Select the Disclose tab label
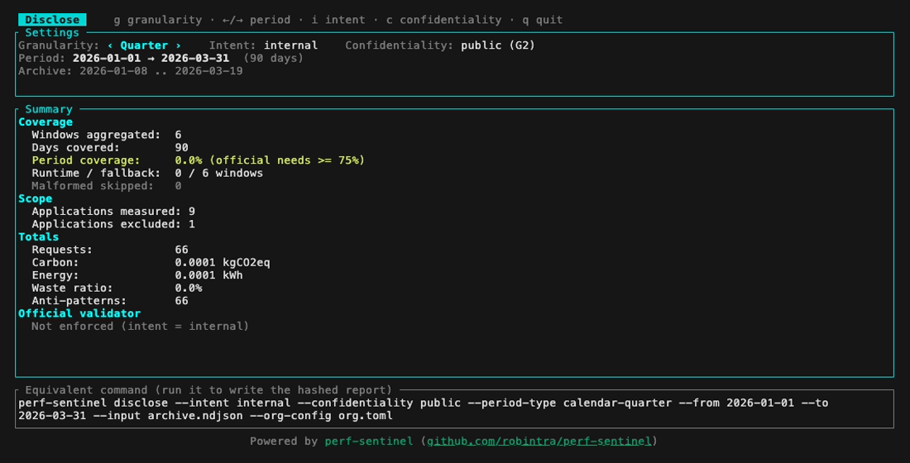Viewport: 910px width, 463px height. (x=52, y=20)
